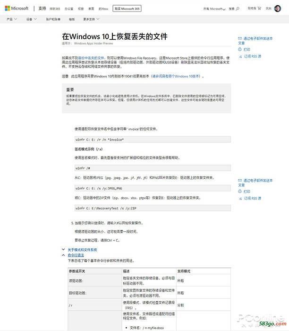Collapse the 命令行语法 section chevron
The width and height of the screenshot is (289, 331).
click(63, 255)
